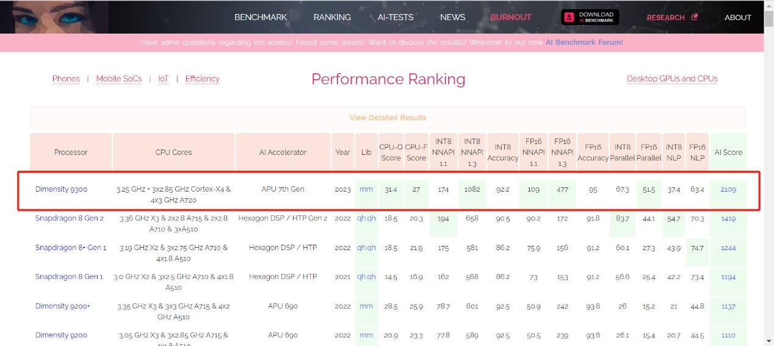Click the Performance Ranking heading

click(x=388, y=79)
